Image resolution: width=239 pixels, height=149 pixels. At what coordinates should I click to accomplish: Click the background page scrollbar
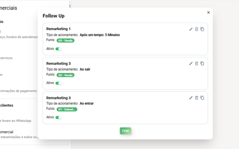[70, 6]
